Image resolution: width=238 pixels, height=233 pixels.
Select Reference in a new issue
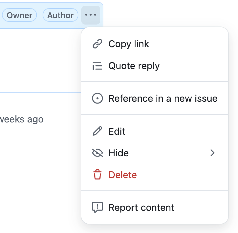click(x=163, y=99)
